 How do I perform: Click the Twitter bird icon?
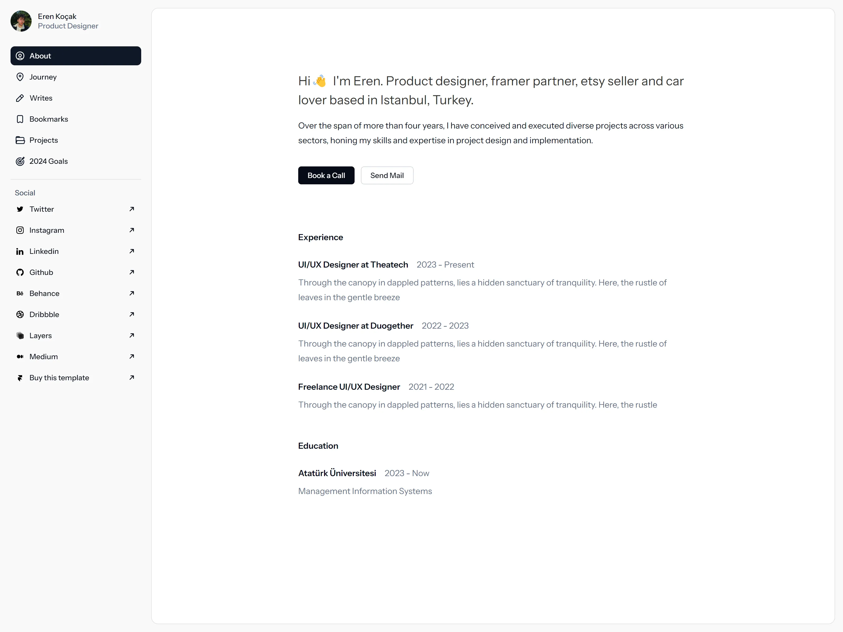[20, 209]
